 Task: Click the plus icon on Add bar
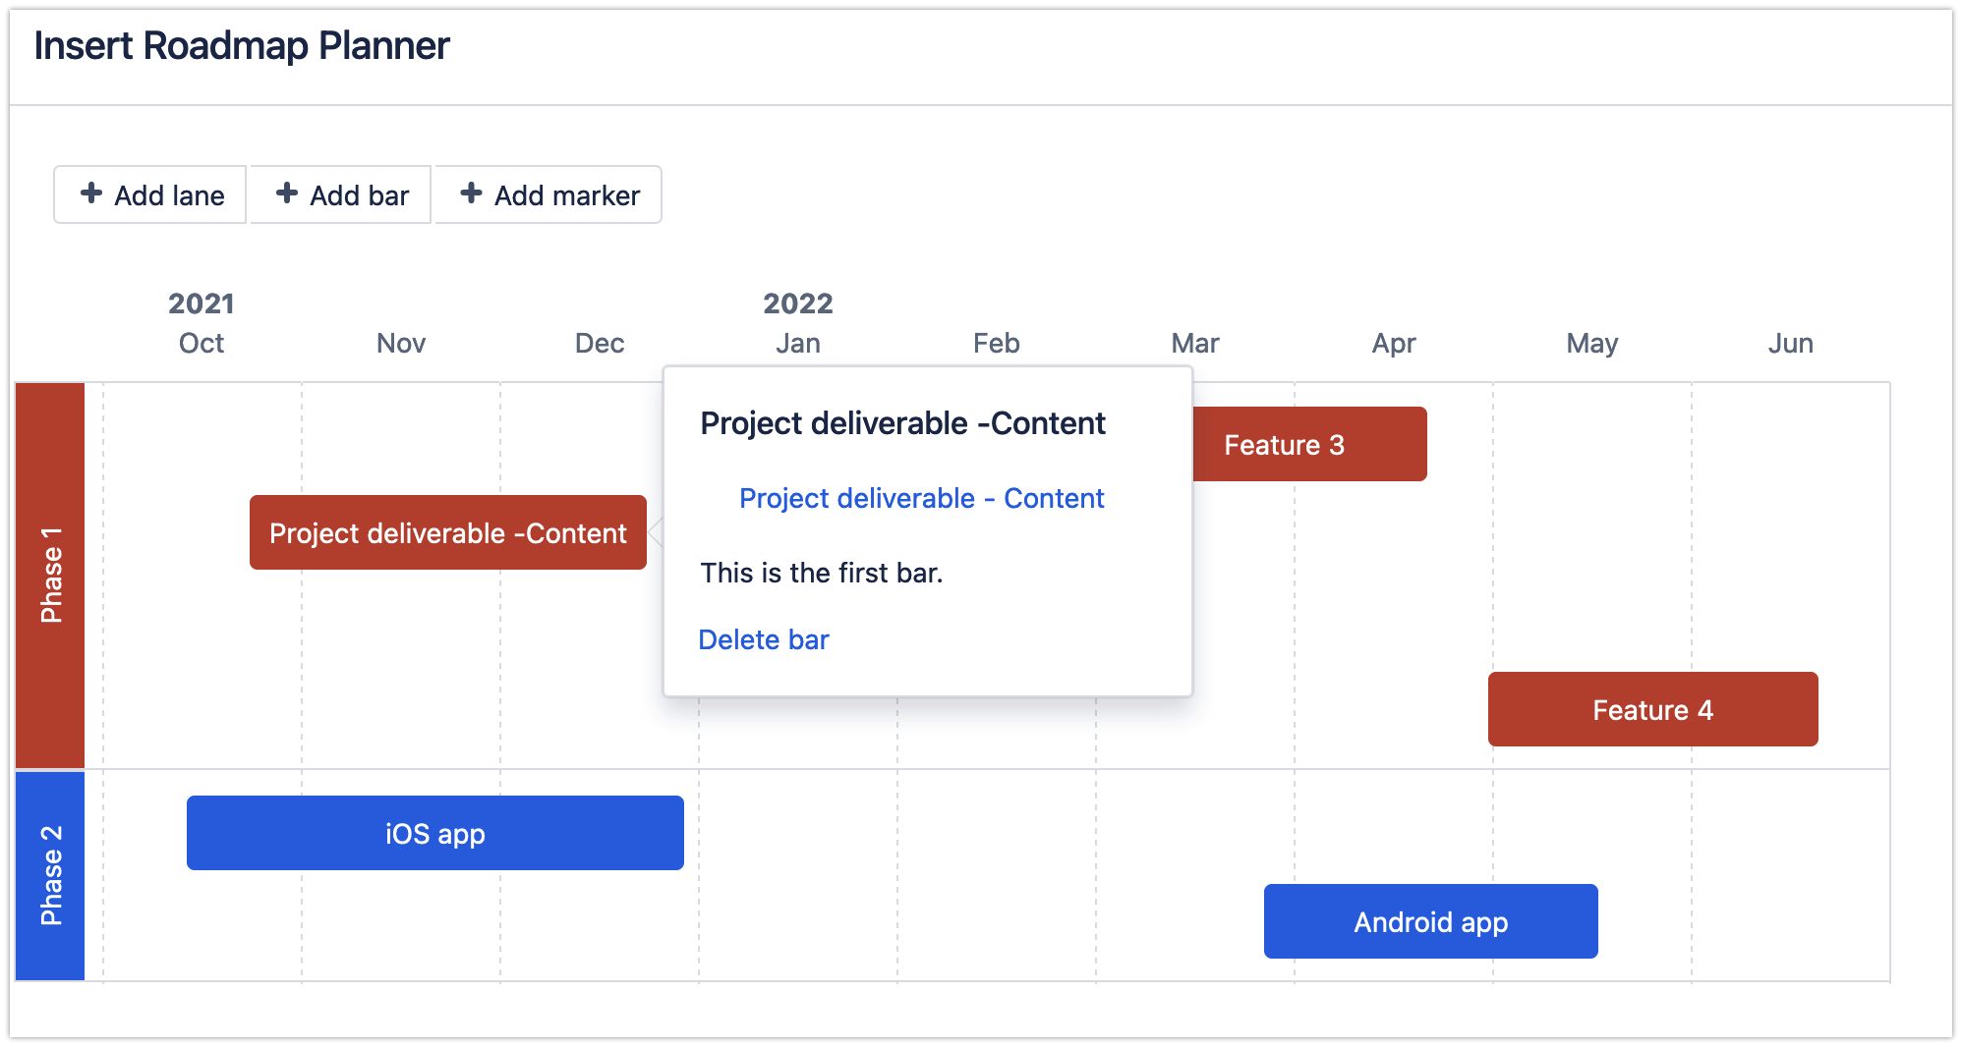[288, 194]
